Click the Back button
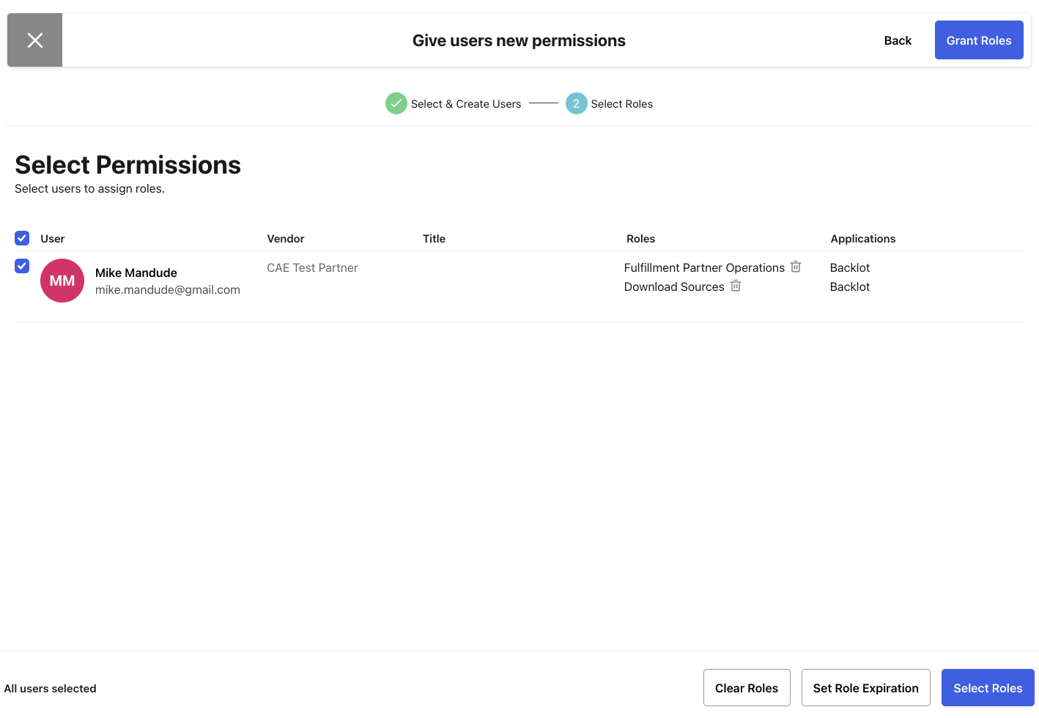Screen dimensions: 1039x718 click(x=897, y=40)
